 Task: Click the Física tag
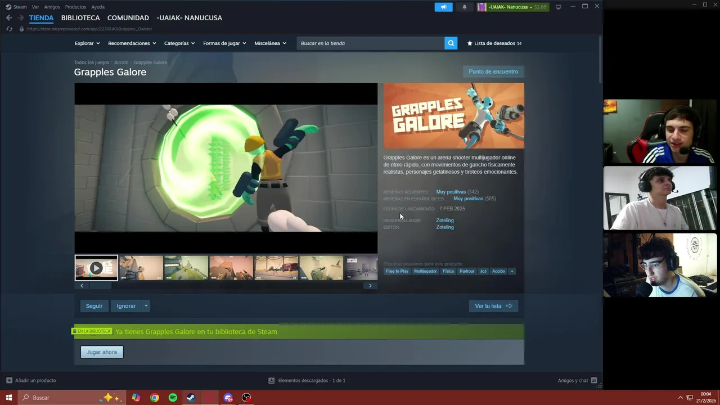(x=448, y=271)
